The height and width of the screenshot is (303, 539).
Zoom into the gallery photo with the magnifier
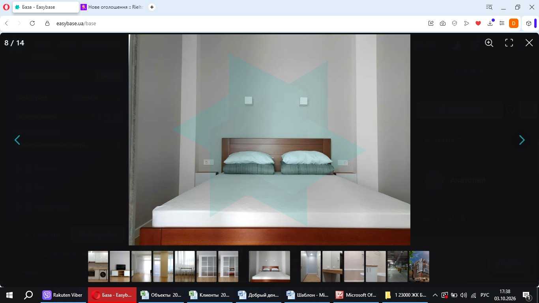click(489, 43)
